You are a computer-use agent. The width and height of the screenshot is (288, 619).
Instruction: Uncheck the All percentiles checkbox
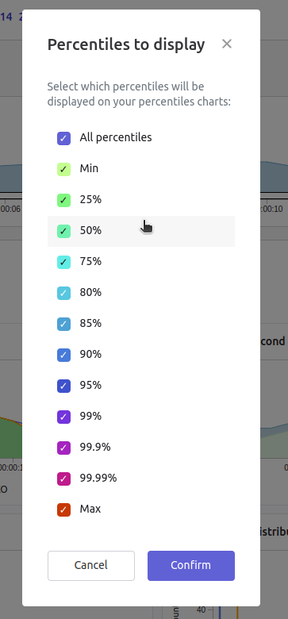point(64,139)
